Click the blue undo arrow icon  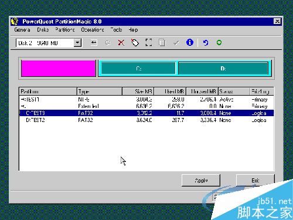tap(206, 42)
